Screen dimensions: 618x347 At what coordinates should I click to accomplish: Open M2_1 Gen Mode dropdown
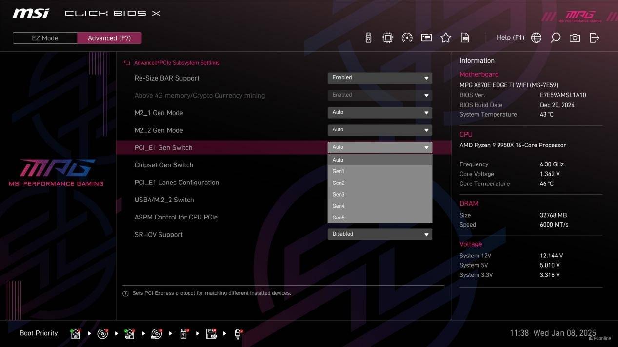coord(379,112)
